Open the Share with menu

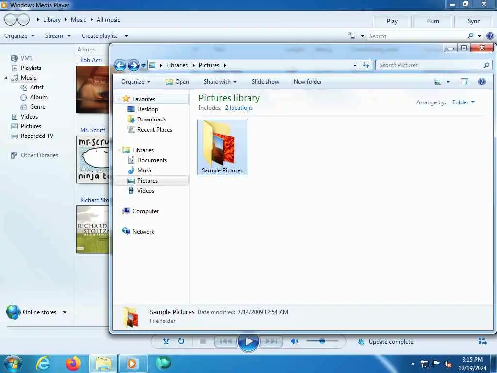(x=220, y=82)
